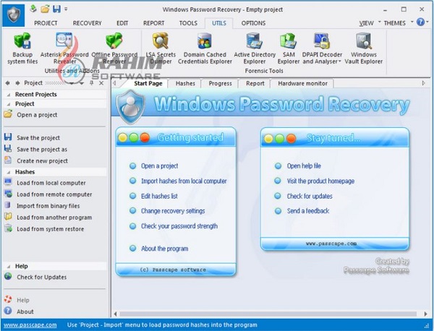Open the Offline Password Remover
The width and height of the screenshot is (434, 331).
pyautogui.click(x=114, y=48)
